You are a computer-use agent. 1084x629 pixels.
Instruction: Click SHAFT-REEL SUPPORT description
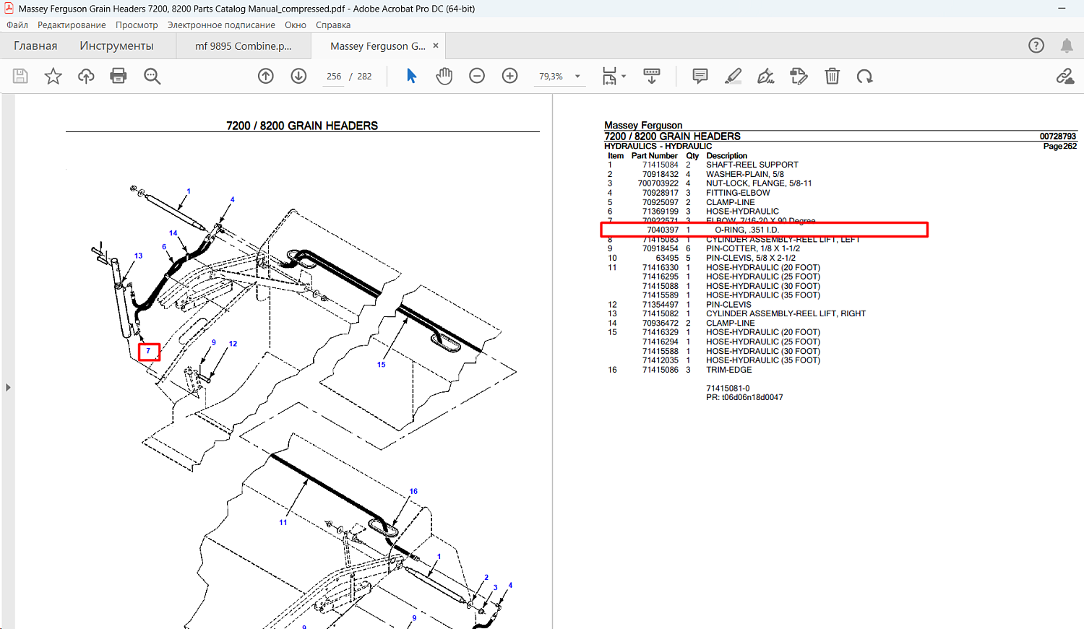coord(752,165)
